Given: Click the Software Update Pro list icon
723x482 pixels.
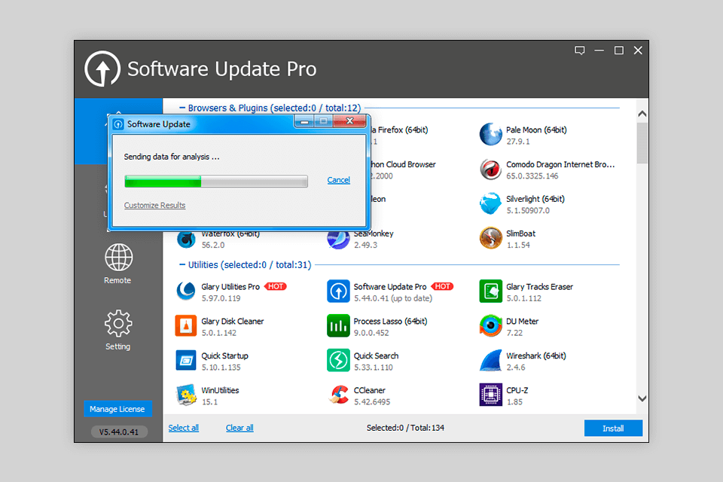Looking at the screenshot, I should click(338, 291).
